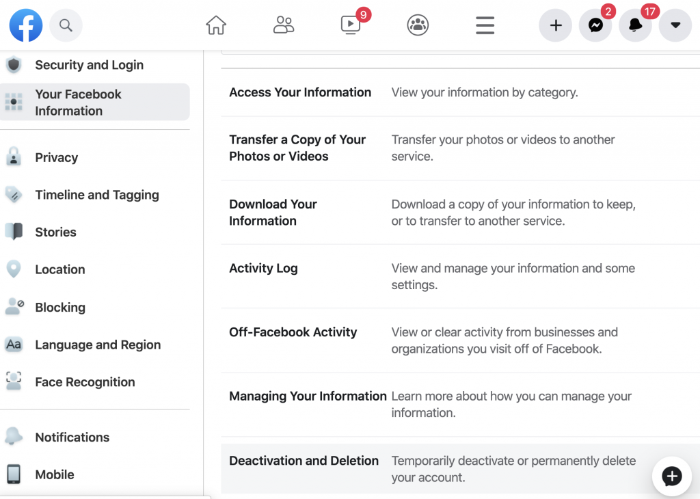Image resolution: width=700 pixels, height=499 pixels.
Task: Click the Blocking person icon
Action: point(14,307)
